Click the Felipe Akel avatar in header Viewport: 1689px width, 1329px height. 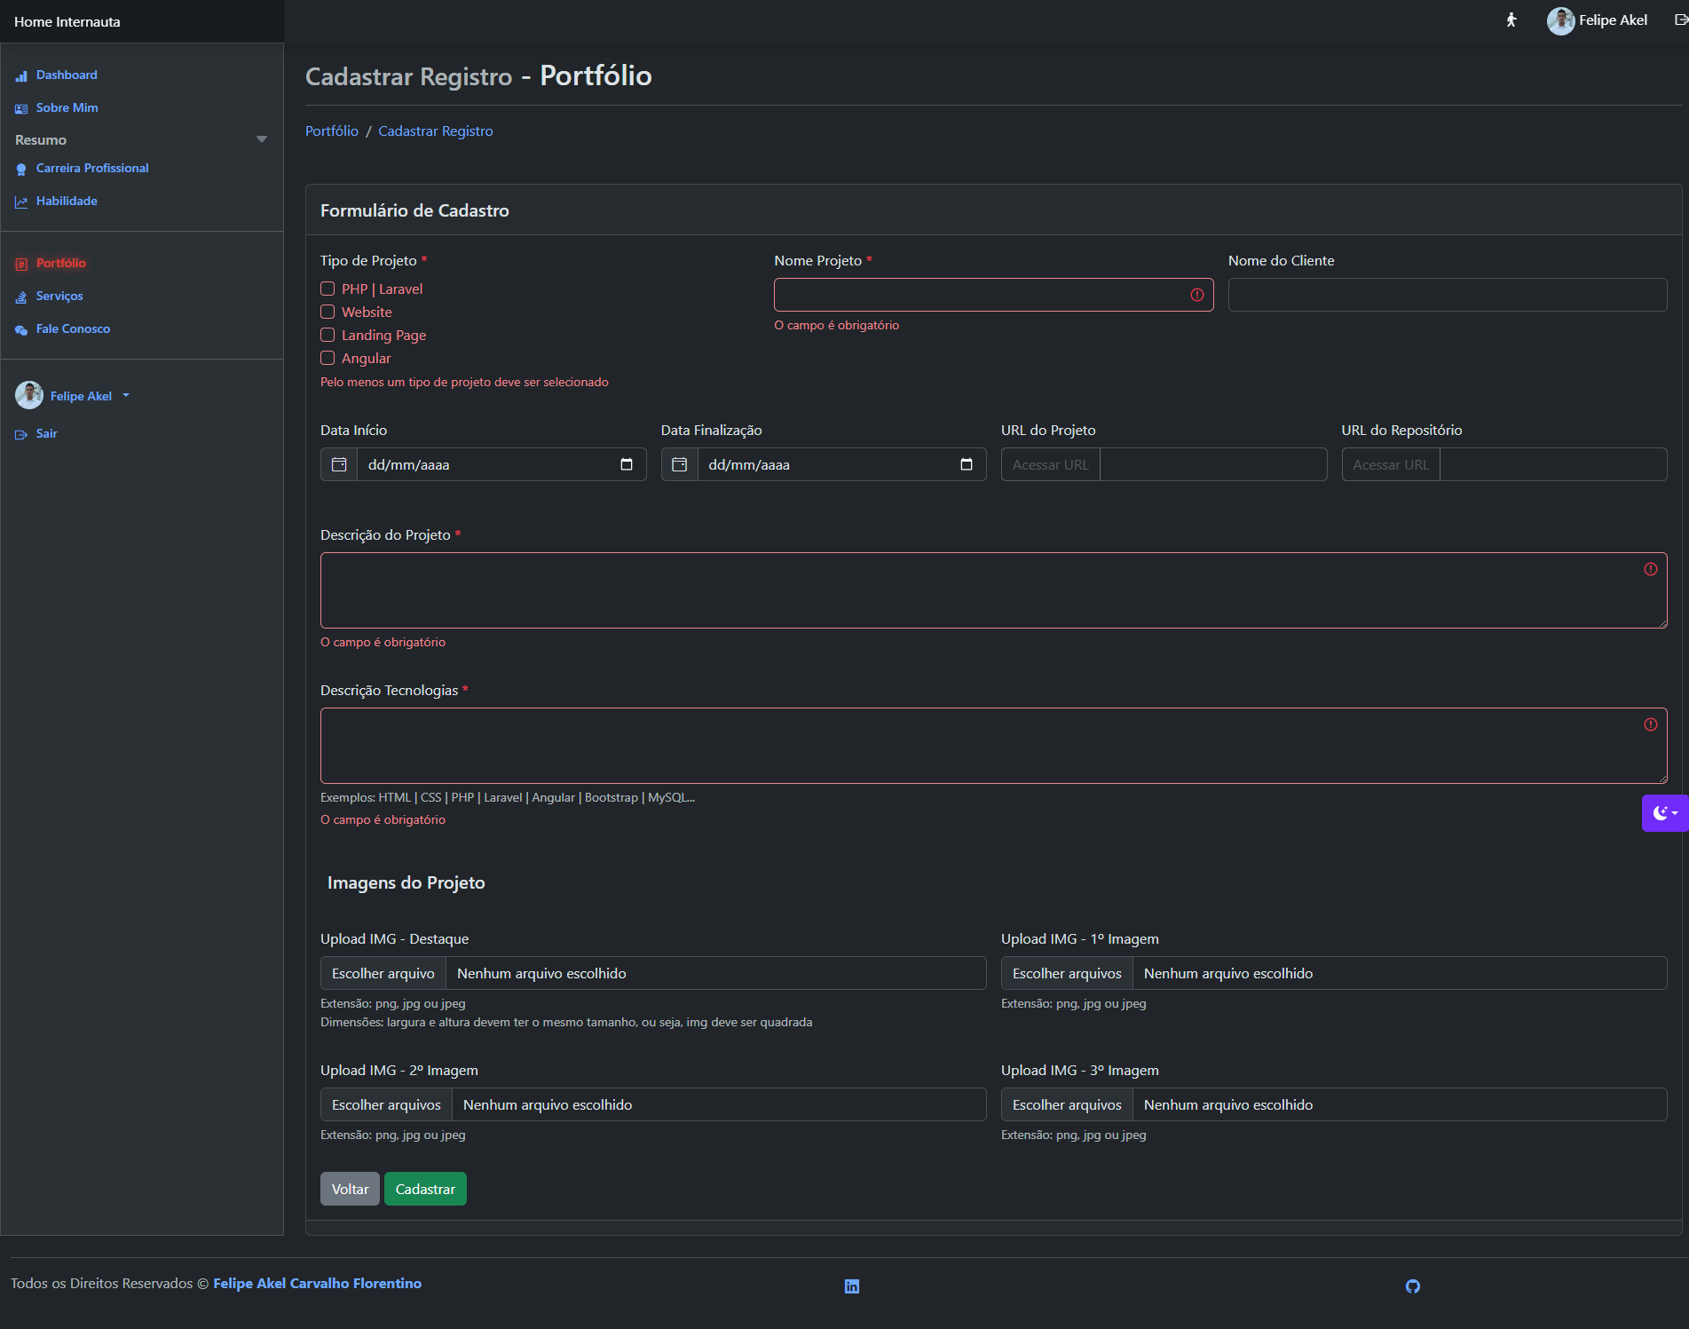coord(1559,20)
